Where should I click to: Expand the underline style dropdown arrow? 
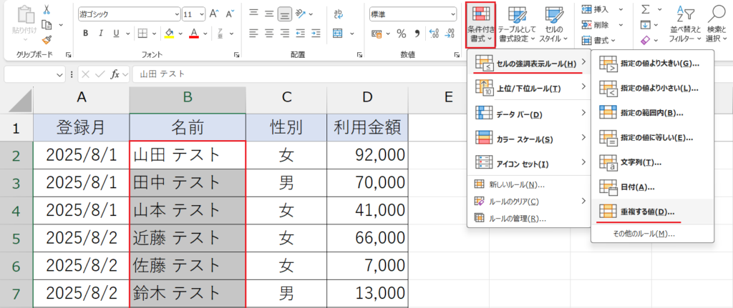[128, 33]
